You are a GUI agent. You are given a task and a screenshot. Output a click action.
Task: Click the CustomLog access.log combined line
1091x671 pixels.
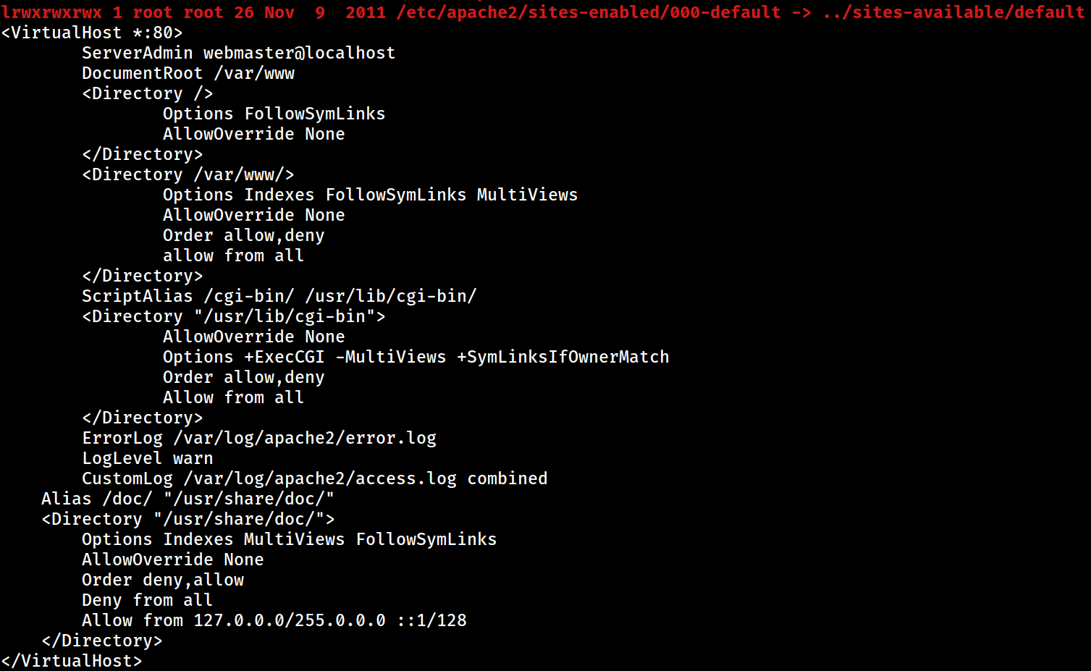315,478
